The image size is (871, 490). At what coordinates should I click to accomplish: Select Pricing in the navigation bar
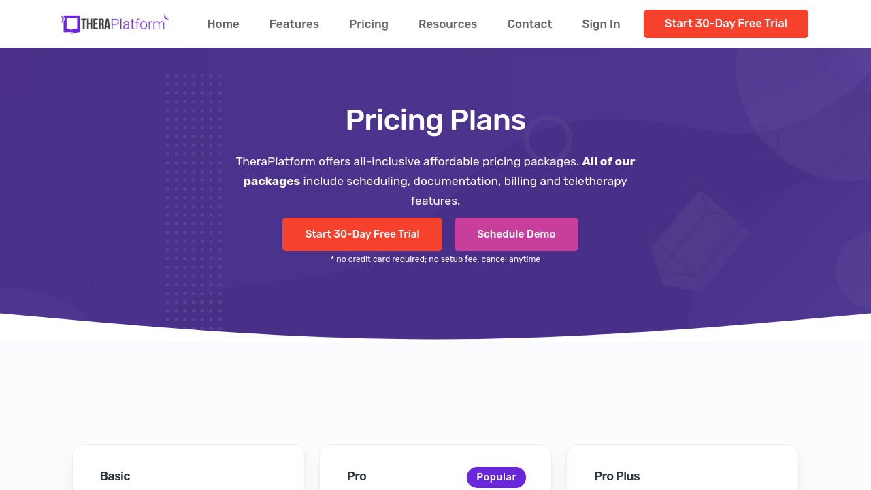tap(369, 24)
